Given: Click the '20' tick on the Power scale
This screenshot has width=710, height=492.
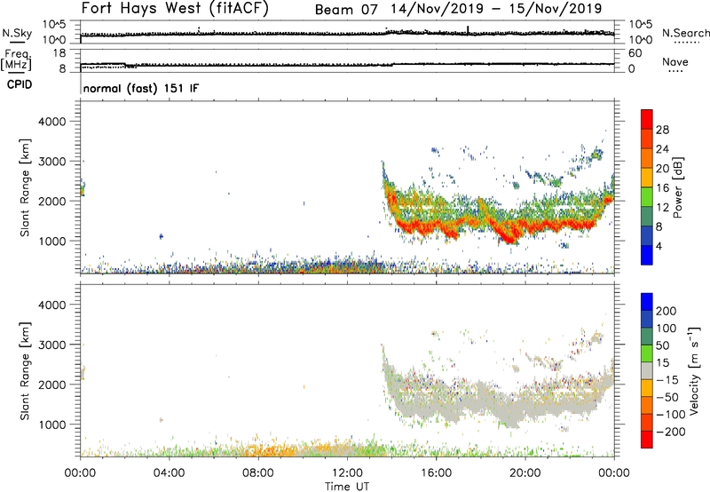Looking at the screenshot, I should pos(662,169).
